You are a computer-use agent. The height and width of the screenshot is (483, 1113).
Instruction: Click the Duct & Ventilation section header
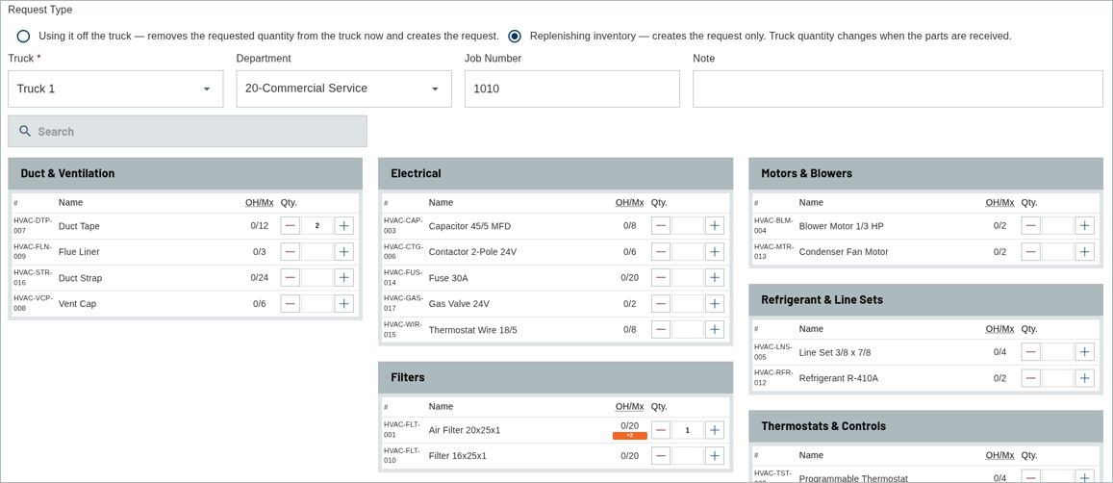[186, 173]
